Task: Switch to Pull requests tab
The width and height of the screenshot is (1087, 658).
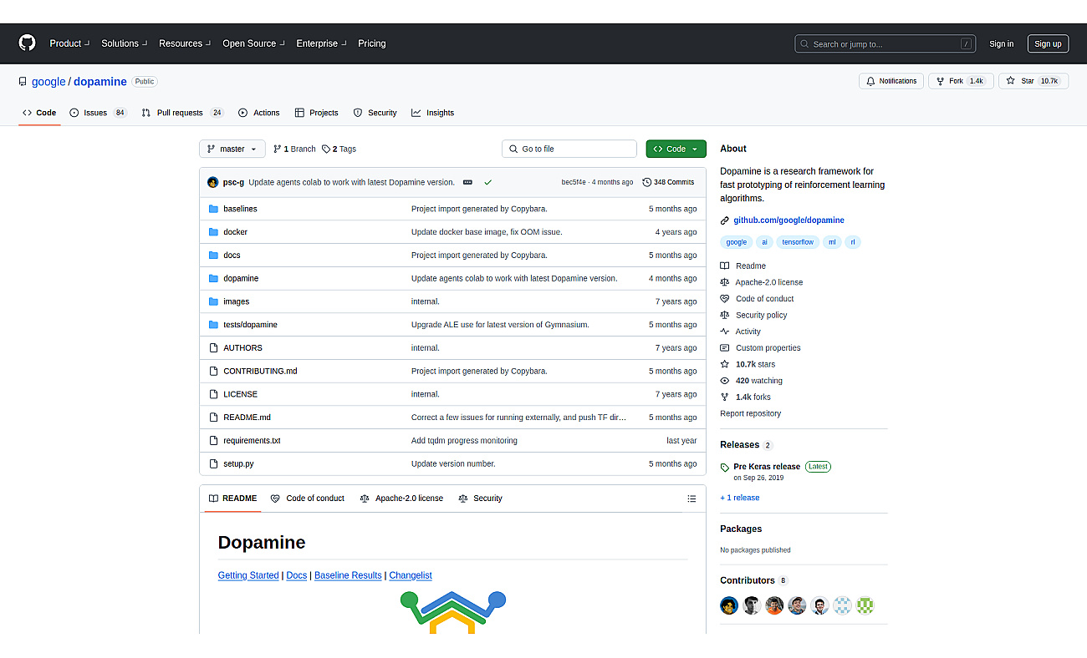Action: pos(182,113)
